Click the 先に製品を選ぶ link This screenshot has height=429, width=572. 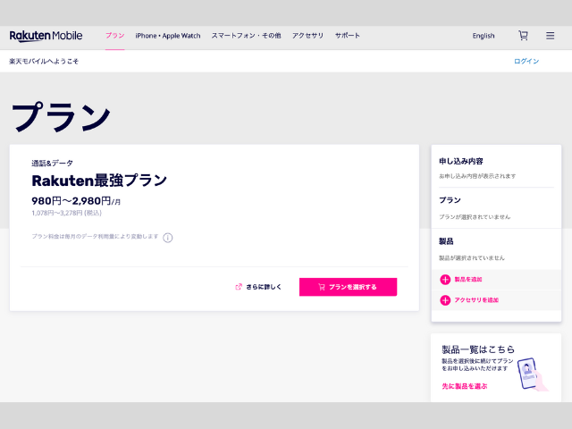465,386
